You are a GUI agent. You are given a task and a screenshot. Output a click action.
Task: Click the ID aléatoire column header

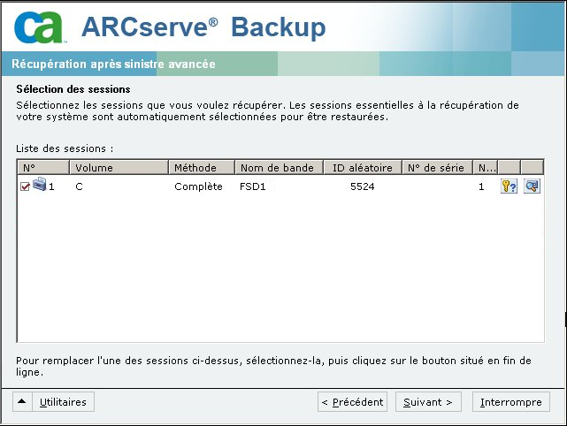coord(361,167)
